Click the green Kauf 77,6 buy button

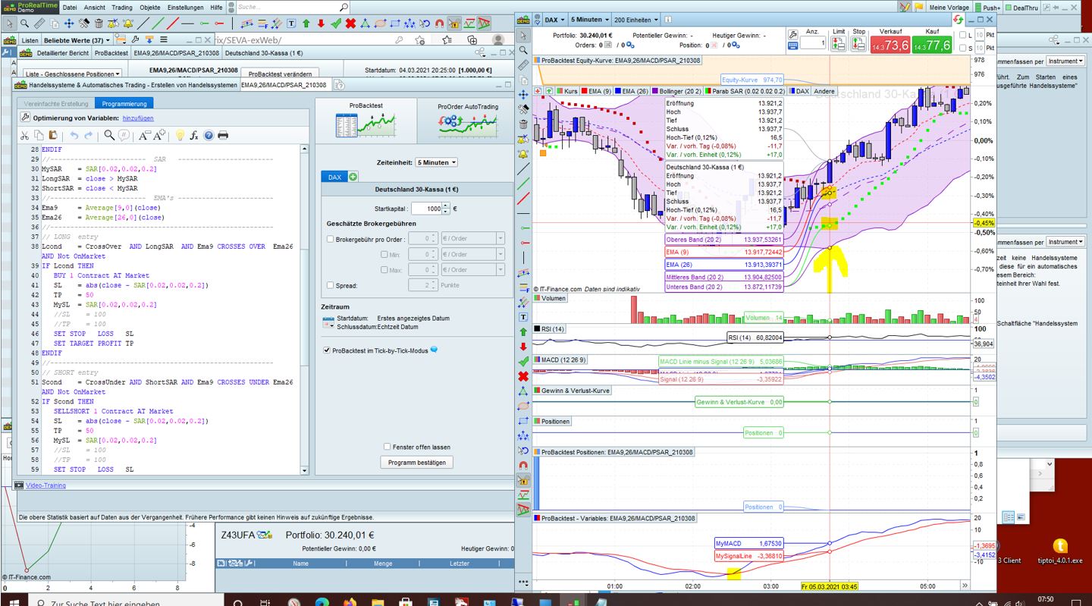(930, 45)
